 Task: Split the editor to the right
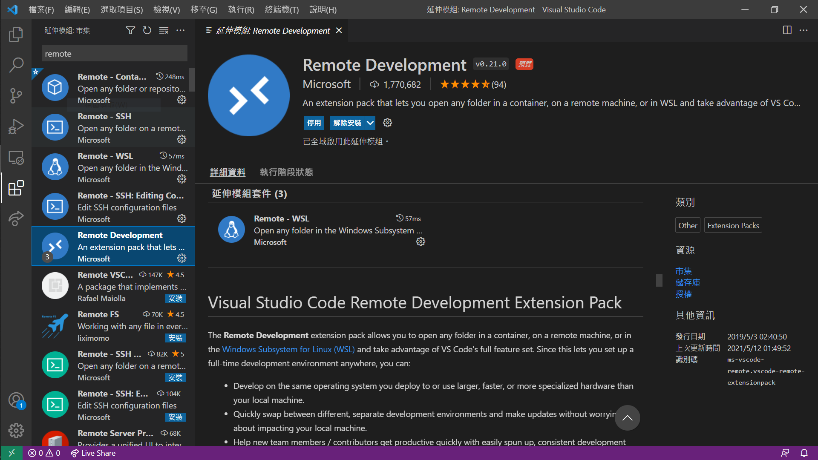(x=787, y=30)
